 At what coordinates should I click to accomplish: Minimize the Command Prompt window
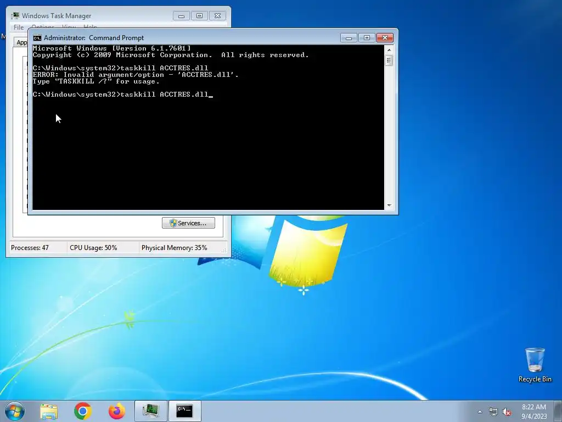[349, 38]
